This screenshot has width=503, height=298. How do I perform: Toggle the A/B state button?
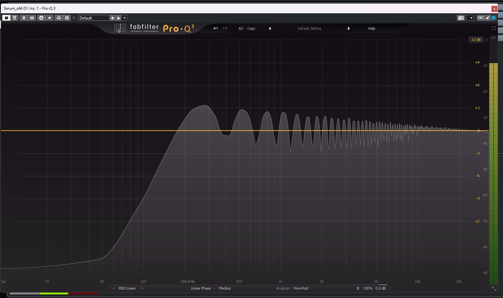241,29
